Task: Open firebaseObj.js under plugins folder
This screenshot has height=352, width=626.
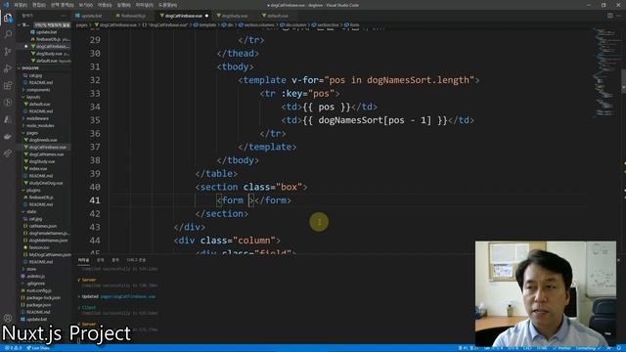Action: click(41, 198)
